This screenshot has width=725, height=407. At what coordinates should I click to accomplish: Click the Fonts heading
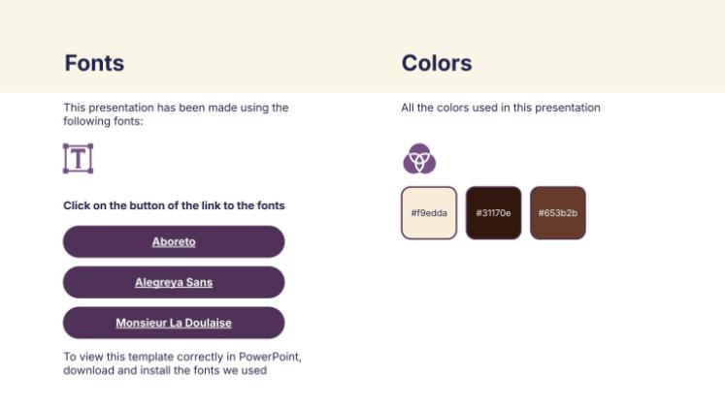(x=94, y=63)
